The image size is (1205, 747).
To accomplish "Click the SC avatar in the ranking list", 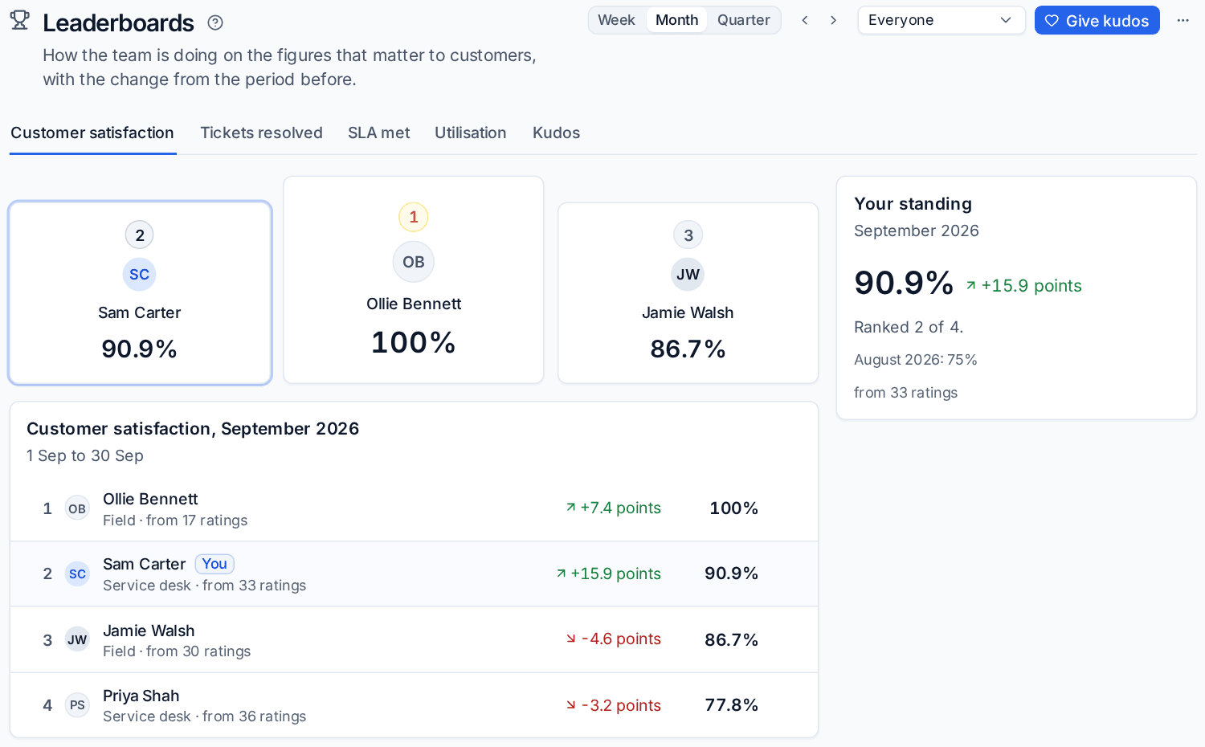I will [77, 574].
